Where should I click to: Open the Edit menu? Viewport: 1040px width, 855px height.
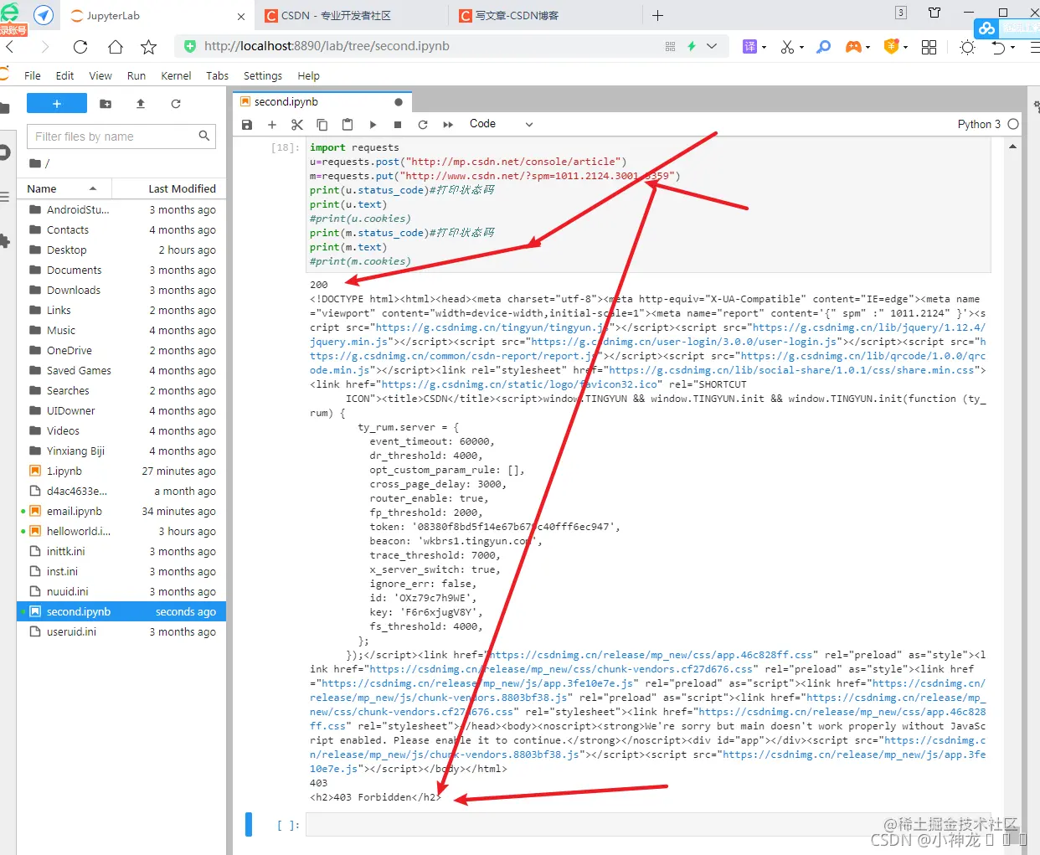click(x=64, y=75)
